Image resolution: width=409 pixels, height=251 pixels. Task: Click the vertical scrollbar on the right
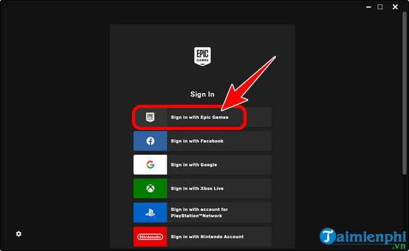[404, 93]
